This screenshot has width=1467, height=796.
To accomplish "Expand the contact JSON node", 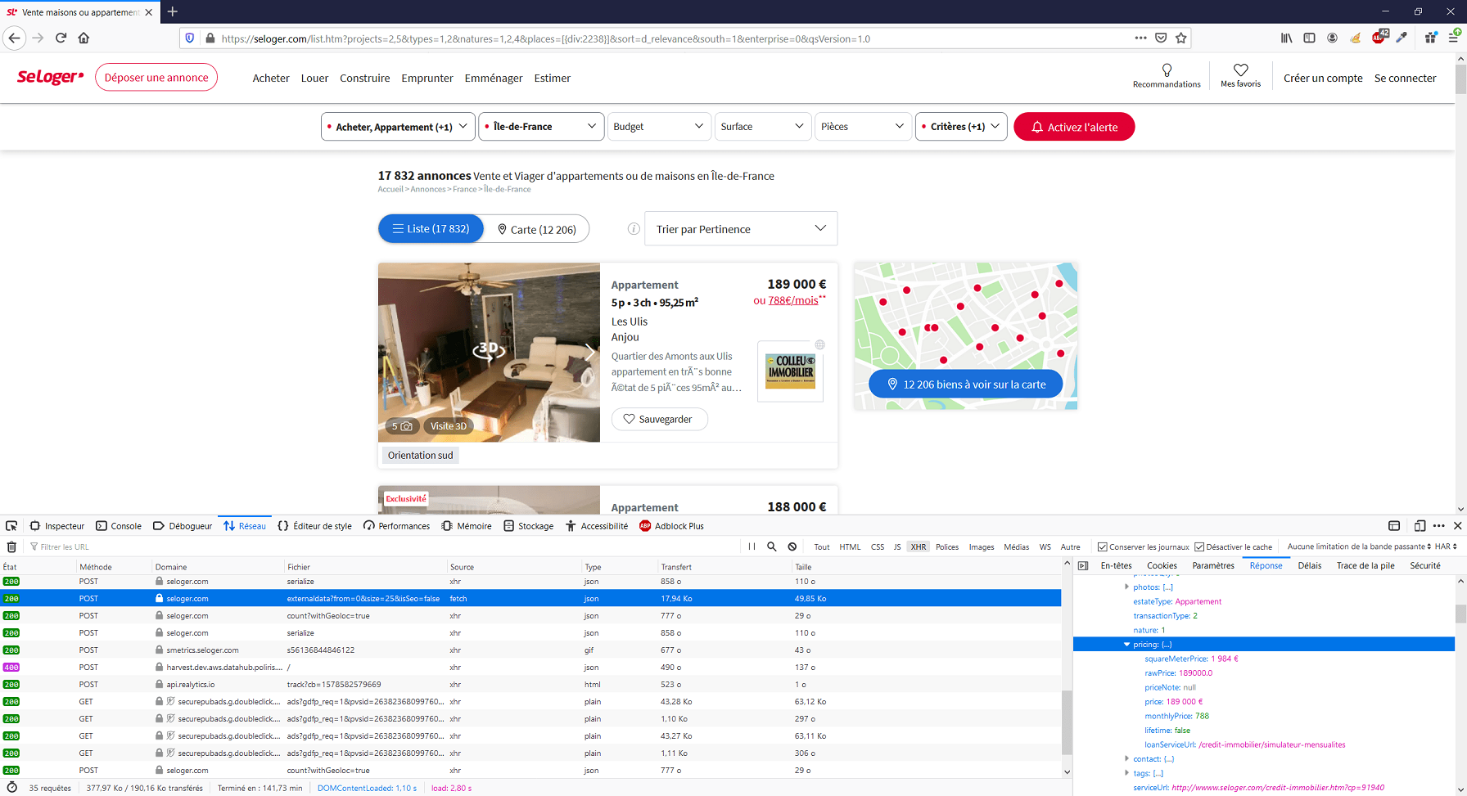I will click(x=1126, y=759).
